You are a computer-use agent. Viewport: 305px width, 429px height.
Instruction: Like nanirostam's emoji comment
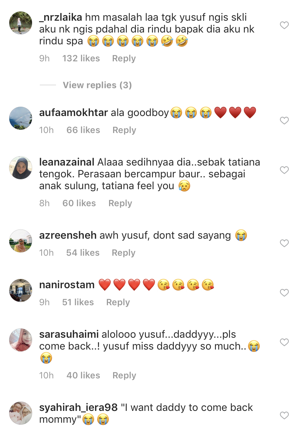pos(284,293)
